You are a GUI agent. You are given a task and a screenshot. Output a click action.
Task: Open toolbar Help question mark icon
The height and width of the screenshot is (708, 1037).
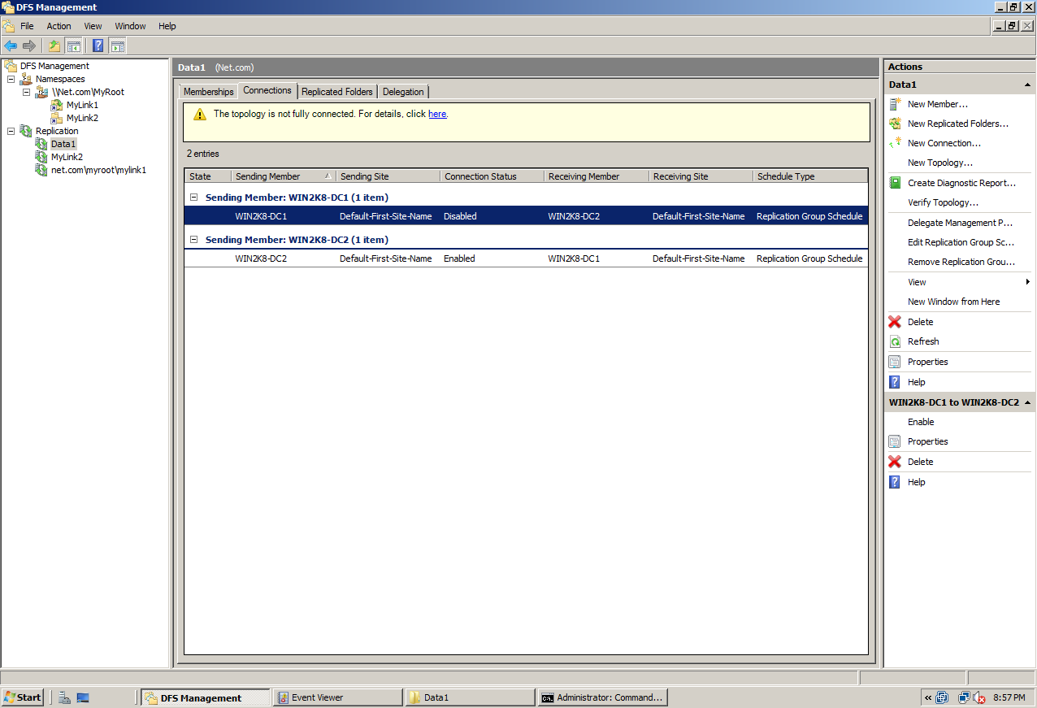(x=98, y=46)
